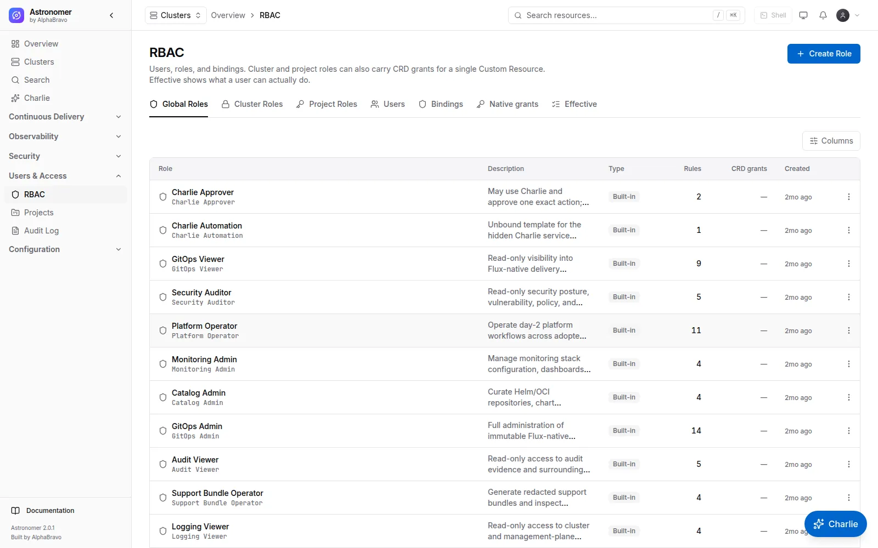The width and height of the screenshot is (878, 548).
Task: Open row actions for GitOps Admin
Action: coord(849,431)
